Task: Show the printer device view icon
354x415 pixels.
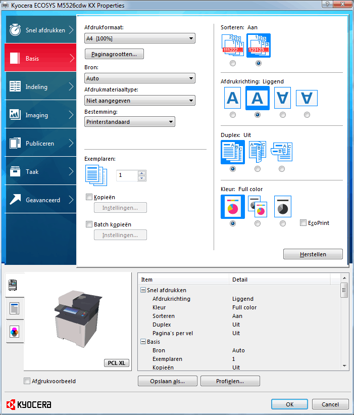Action: tap(13, 285)
